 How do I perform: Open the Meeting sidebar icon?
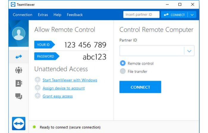[x=18, y=70]
